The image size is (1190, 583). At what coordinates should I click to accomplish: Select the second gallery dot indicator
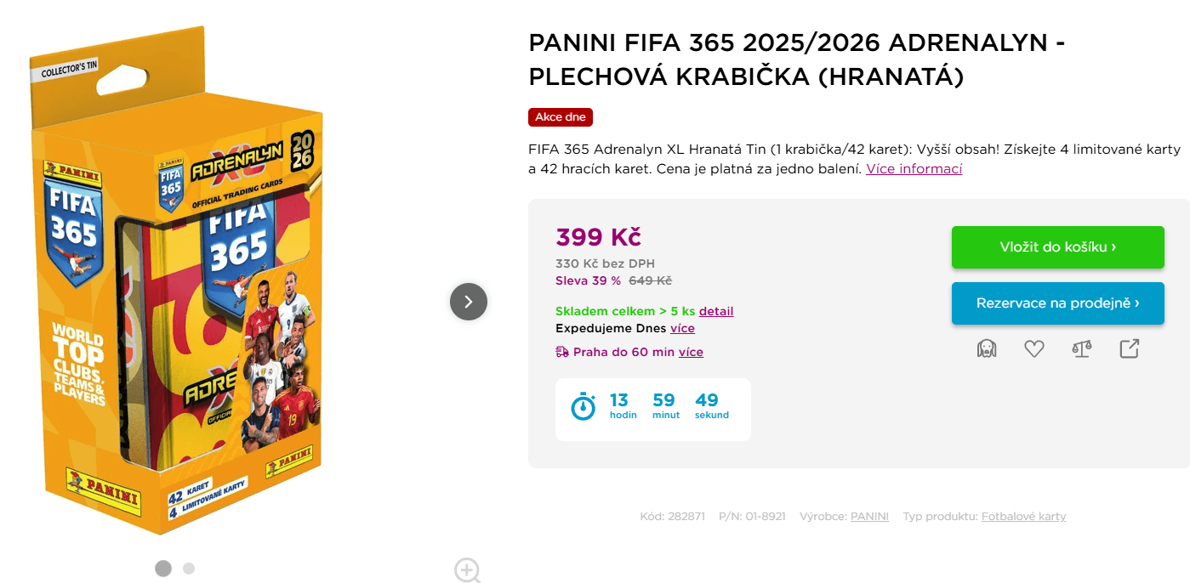click(x=188, y=569)
